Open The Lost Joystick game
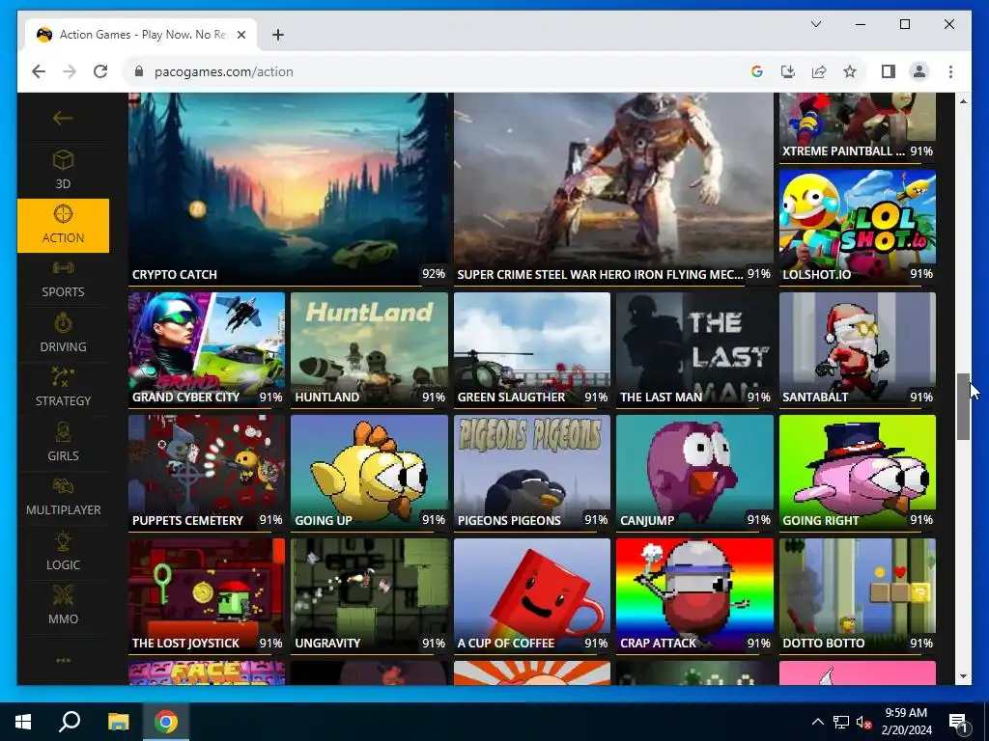 pos(207,596)
